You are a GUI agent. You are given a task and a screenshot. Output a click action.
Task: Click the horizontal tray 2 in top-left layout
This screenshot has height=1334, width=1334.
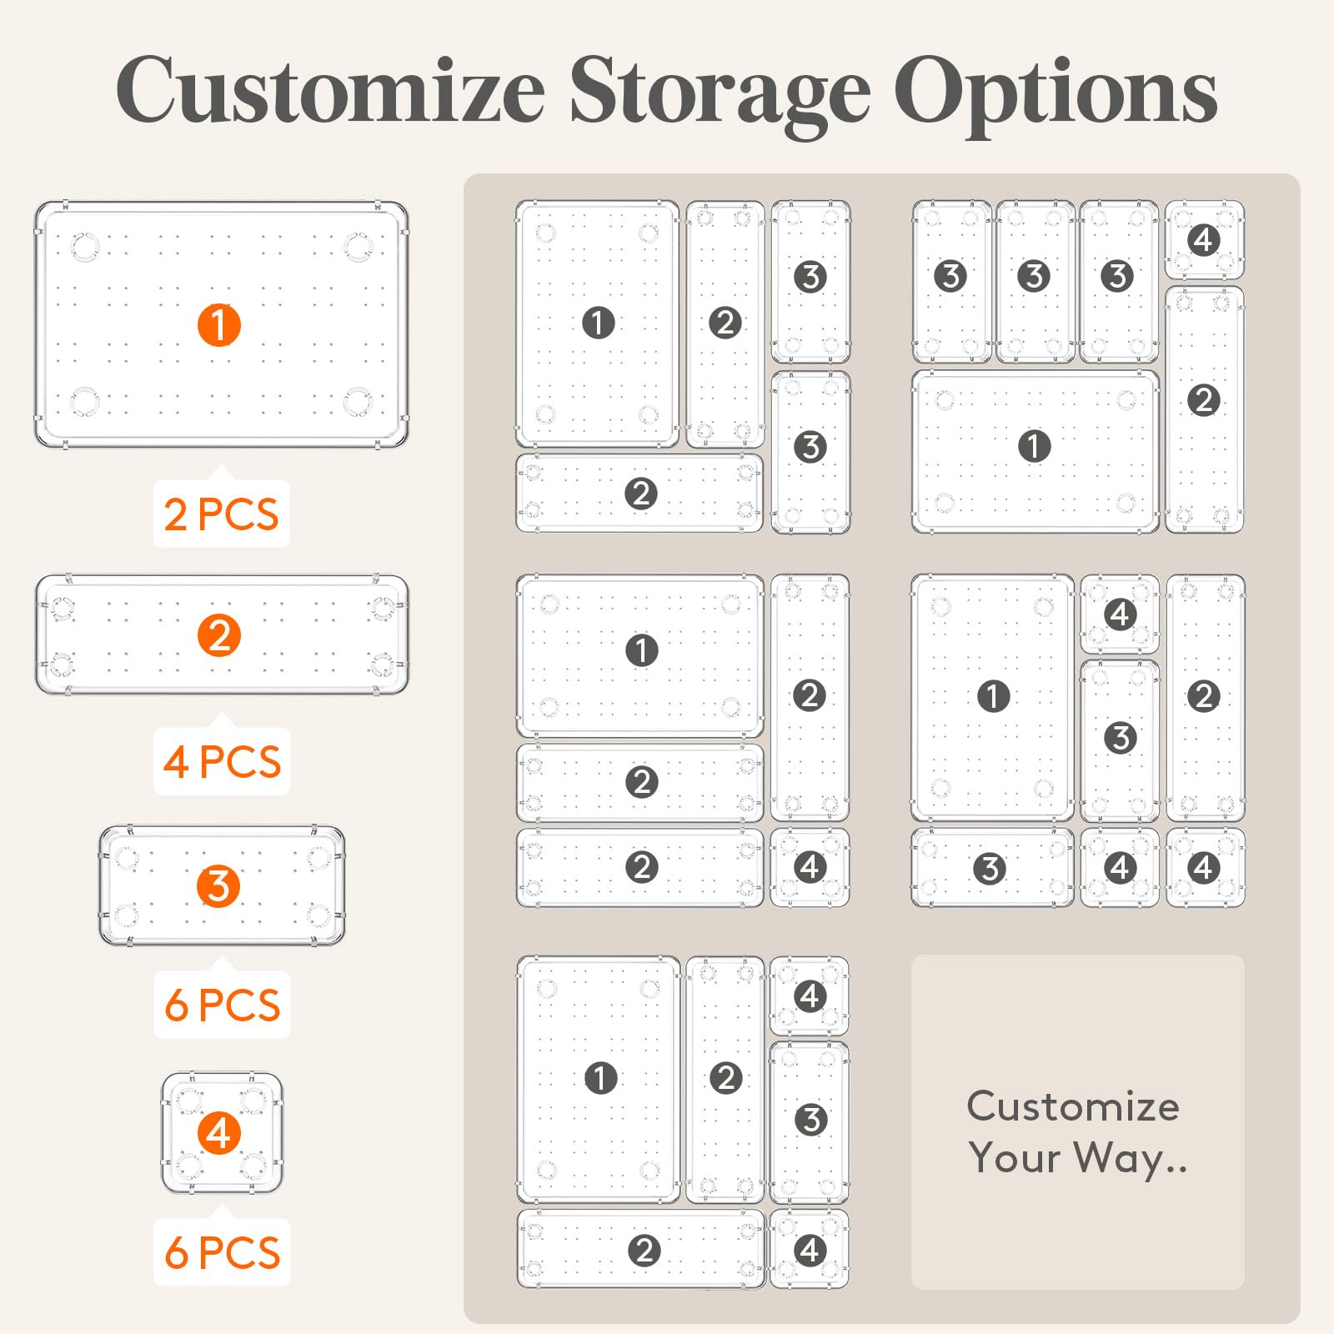(x=639, y=493)
